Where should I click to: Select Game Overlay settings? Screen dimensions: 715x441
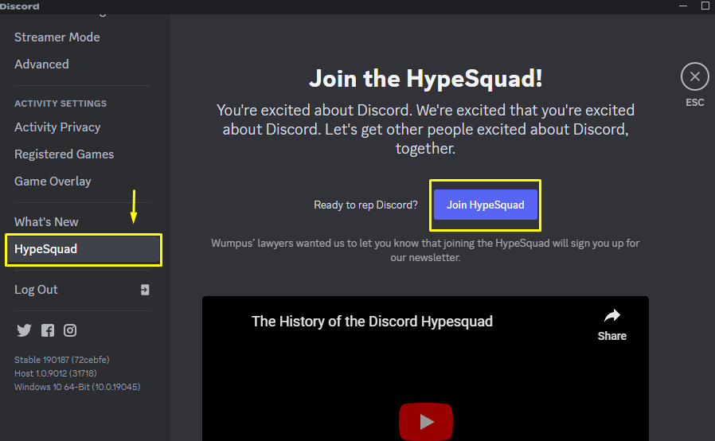53,181
